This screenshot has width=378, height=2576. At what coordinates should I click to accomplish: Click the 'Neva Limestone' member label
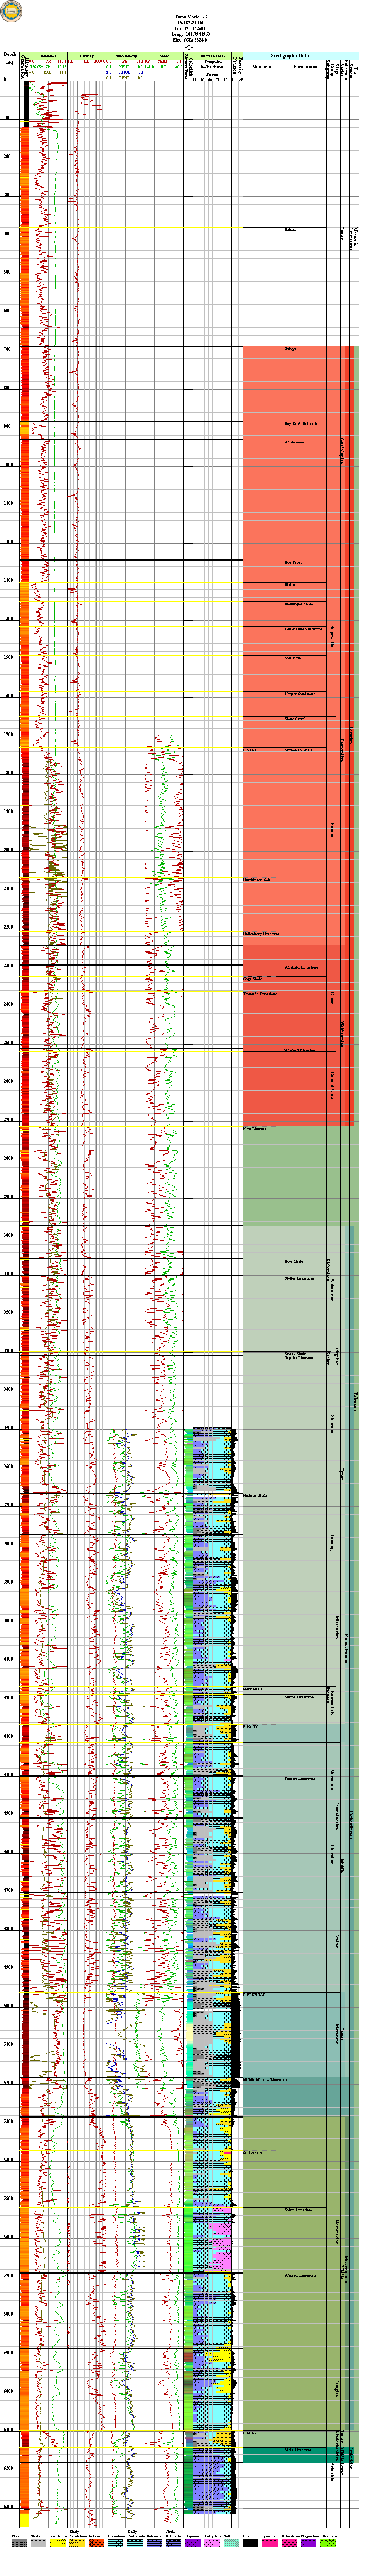click(x=257, y=1129)
